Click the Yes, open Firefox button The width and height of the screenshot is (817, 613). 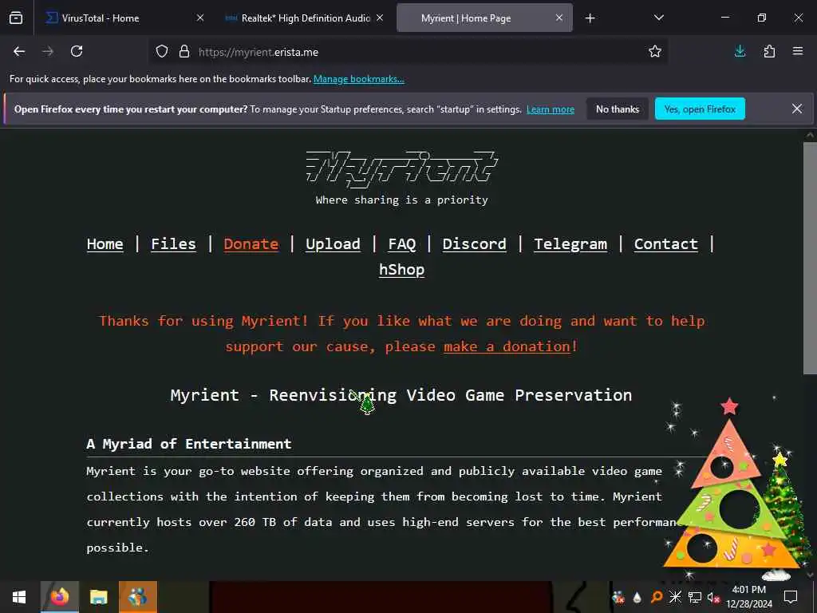coord(700,109)
